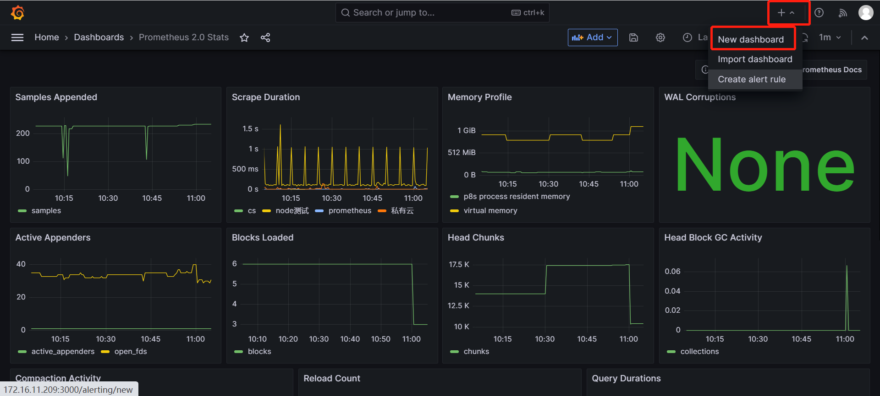Image resolution: width=880 pixels, height=396 pixels.
Task: Click the Grafana logo icon
Action: click(x=17, y=13)
